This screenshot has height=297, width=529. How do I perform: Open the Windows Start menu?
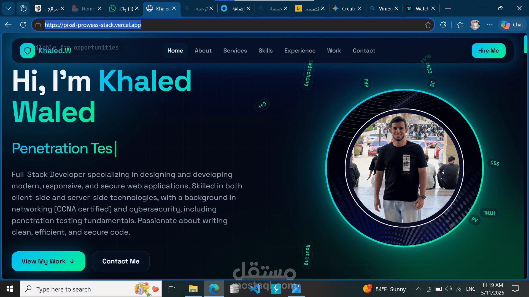[x=10, y=289]
